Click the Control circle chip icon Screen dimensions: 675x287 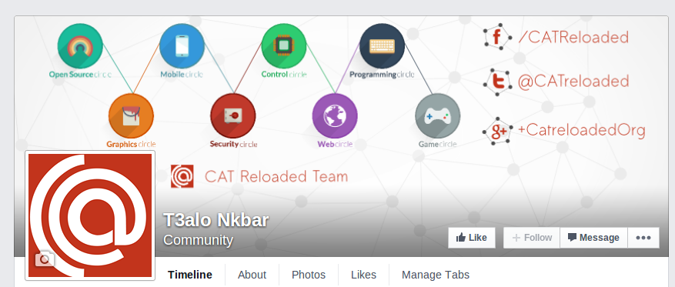point(284,46)
